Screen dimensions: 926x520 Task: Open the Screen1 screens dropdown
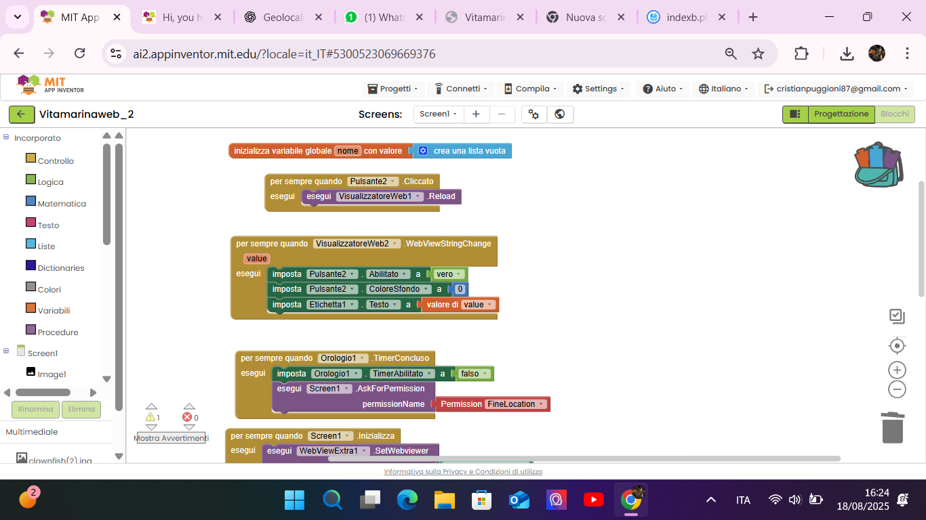439,114
